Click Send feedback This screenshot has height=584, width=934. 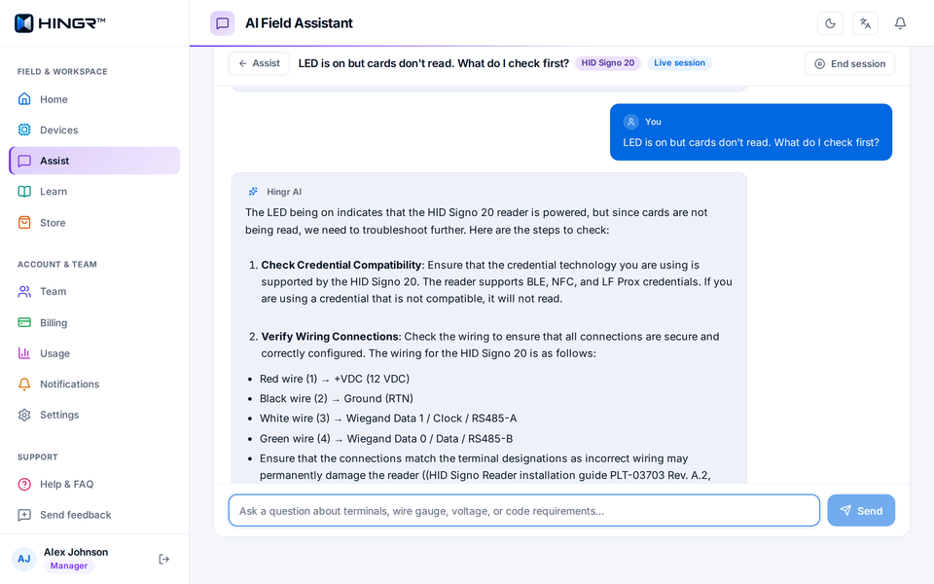[94, 515]
